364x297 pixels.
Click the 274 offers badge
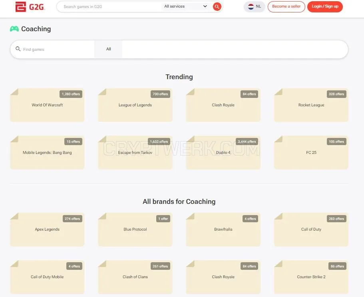(72, 219)
